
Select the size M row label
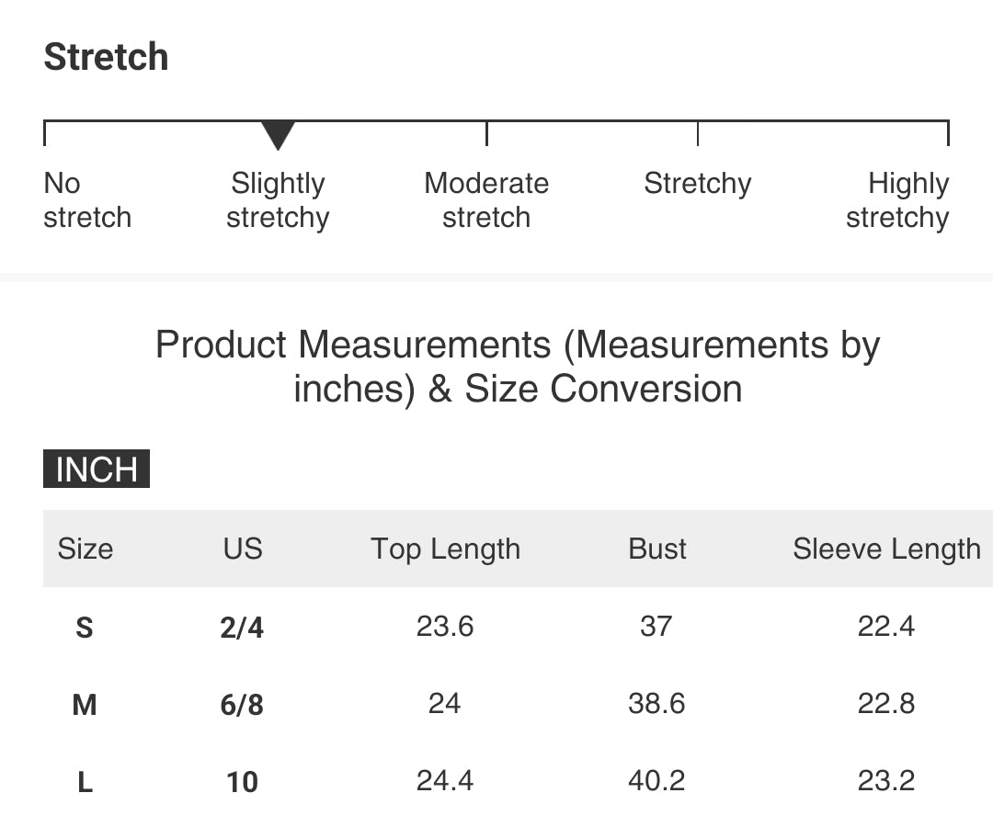click(x=85, y=705)
